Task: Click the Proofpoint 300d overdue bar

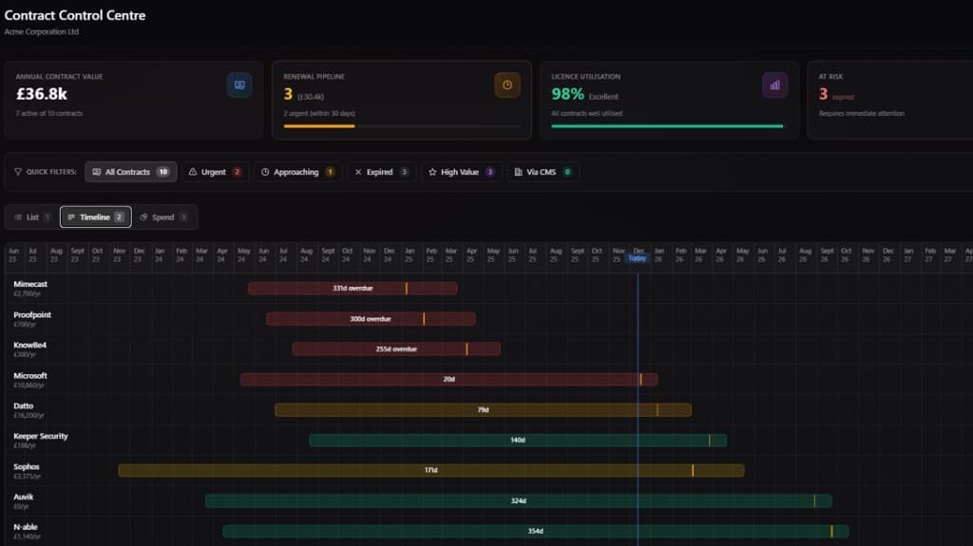Action: (371, 319)
